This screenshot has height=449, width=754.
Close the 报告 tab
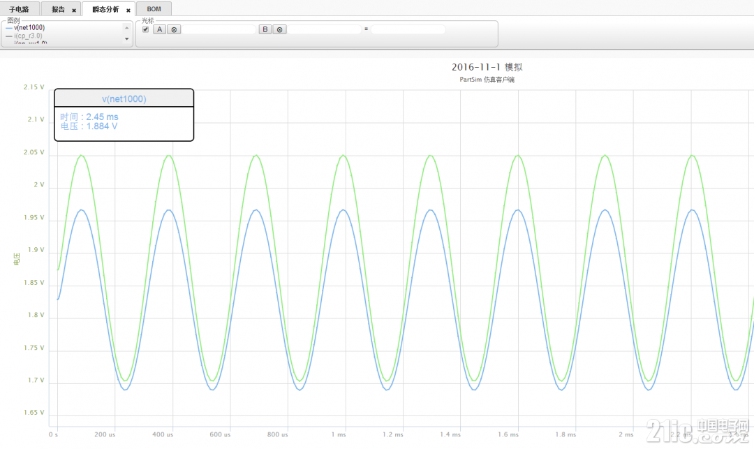(x=74, y=10)
